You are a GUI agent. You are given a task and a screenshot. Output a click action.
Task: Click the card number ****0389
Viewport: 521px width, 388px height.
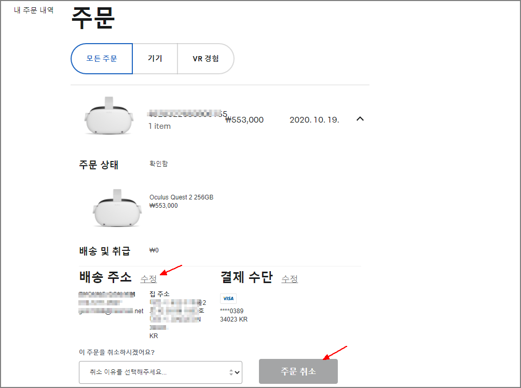pyautogui.click(x=231, y=311)
